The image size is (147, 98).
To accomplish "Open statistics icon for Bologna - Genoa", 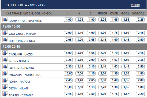I will (5, 40).
